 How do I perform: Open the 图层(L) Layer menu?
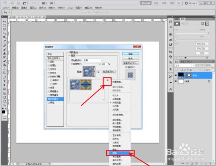(33, 8)
